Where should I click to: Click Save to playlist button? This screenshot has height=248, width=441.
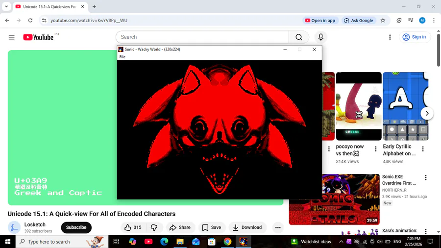tap(212, 227)
